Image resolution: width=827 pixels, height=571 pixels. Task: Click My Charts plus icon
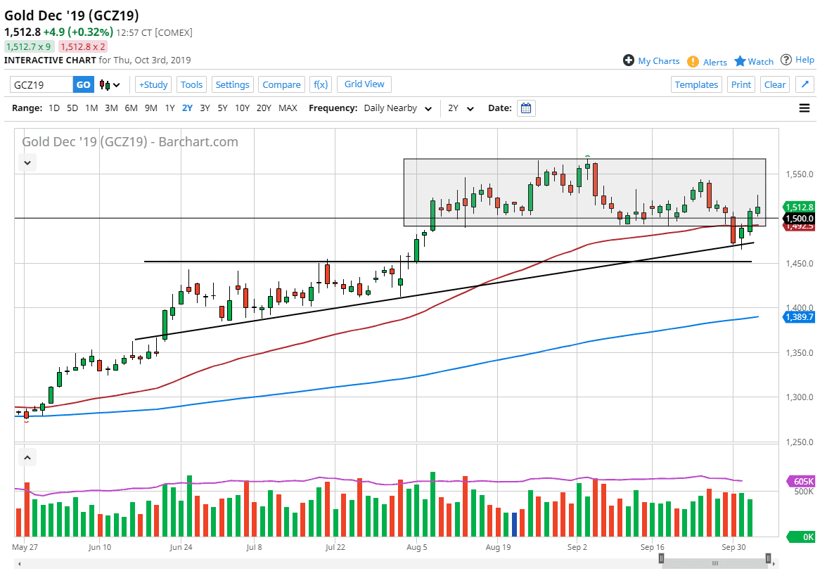pos(629,61)
